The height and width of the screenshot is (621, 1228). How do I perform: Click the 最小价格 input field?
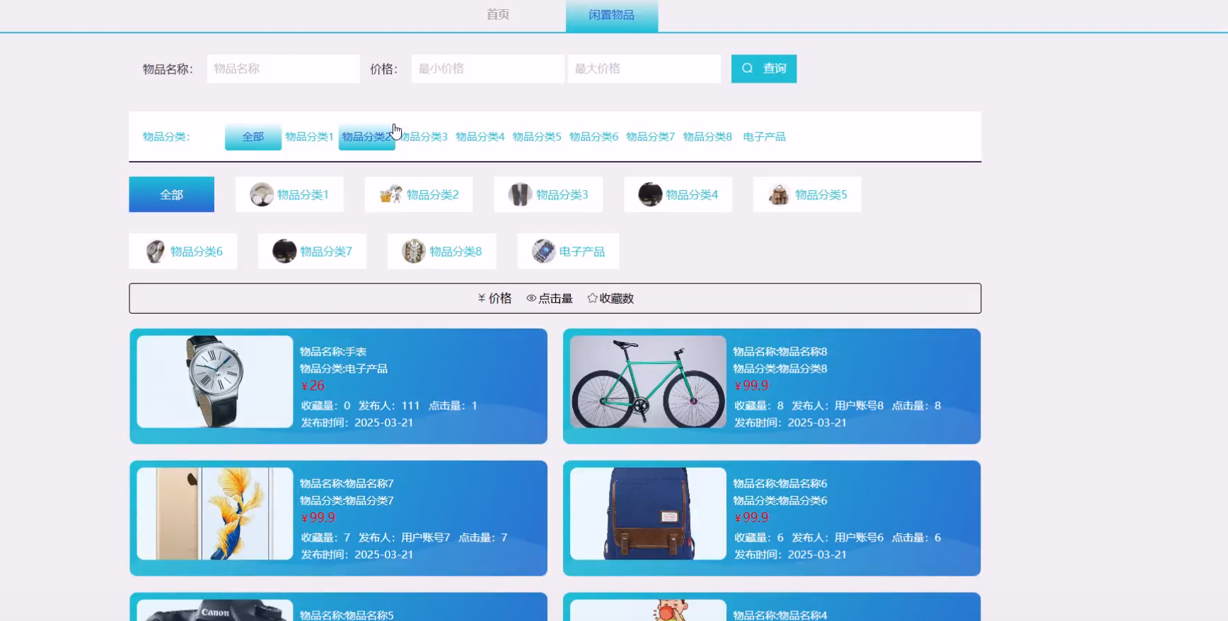487,69
